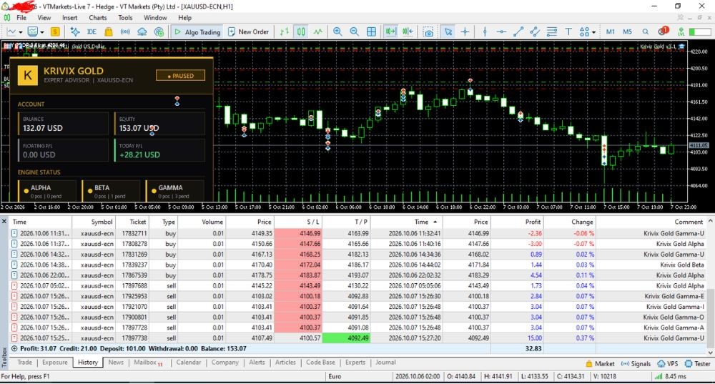The height and width of the screenshot is (384, 715).
Task: Switch to the News tab
Action: click(x=116, y=363)
